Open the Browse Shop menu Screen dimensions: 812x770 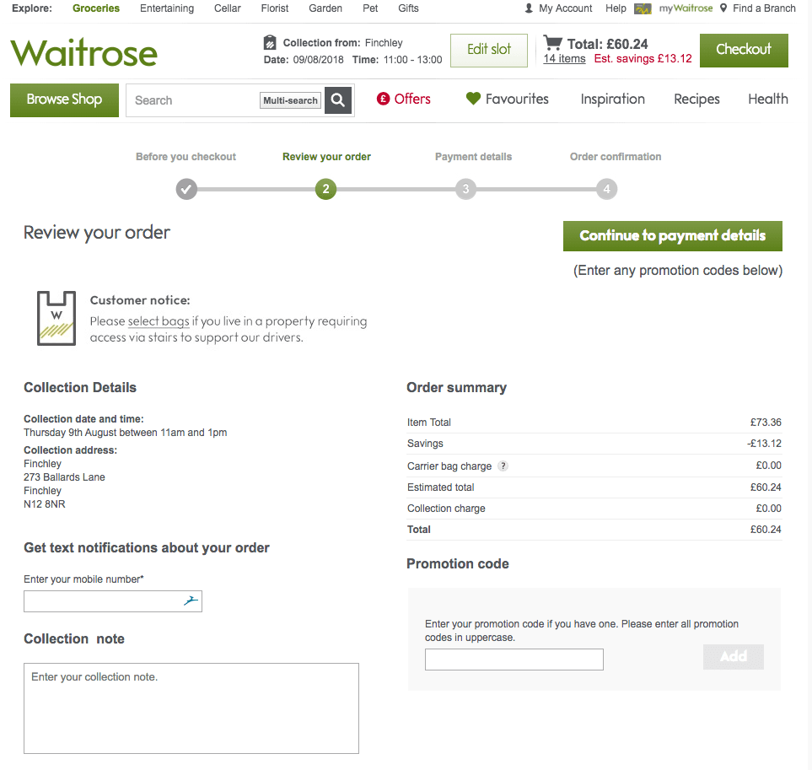[x=64, y=100]
